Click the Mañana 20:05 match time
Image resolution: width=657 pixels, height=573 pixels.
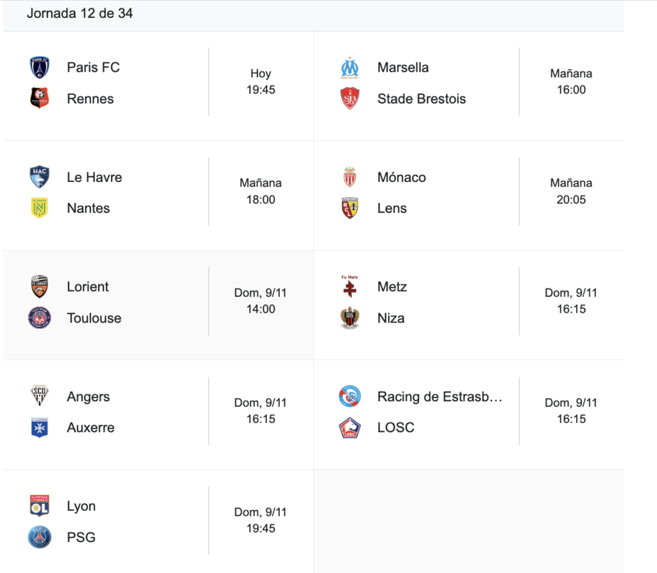[571, 191]
